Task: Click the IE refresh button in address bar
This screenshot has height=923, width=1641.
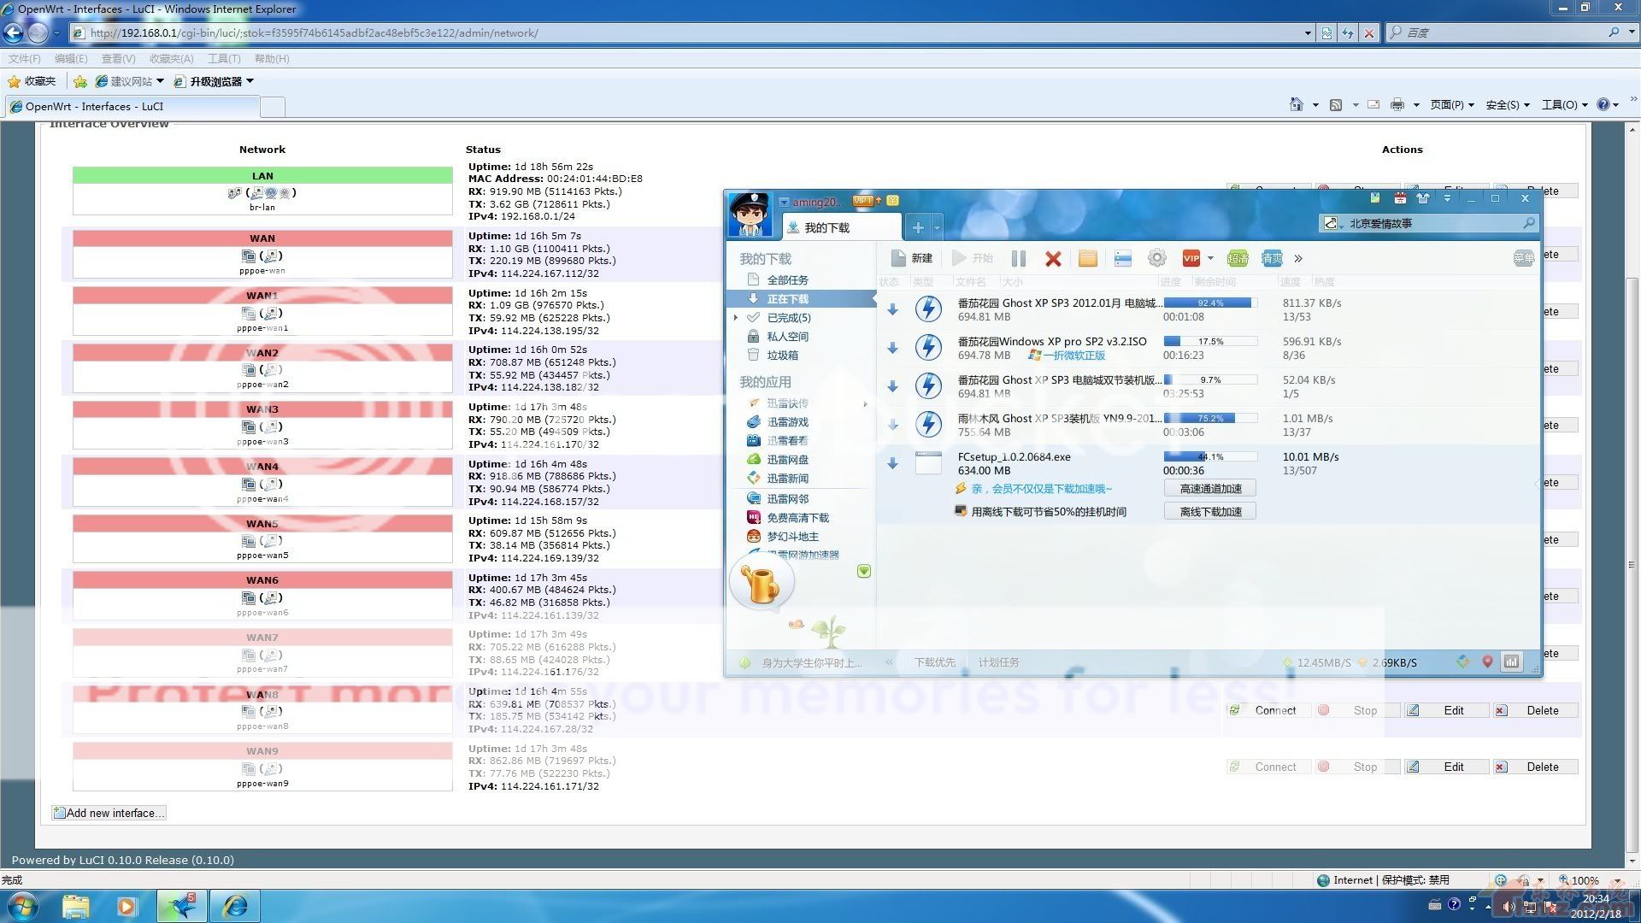Action: [1348, 32]
